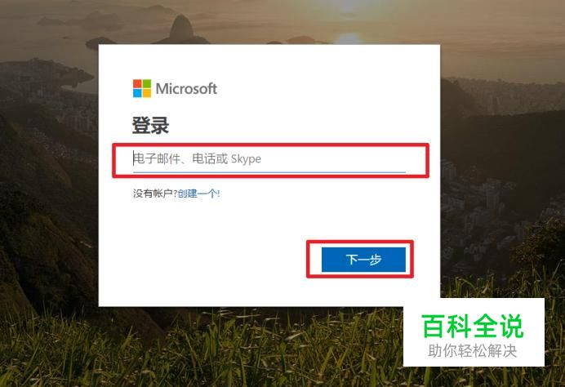Viewport: 565px width, 387px height.
Task: Click the small island in the bay
Action: (x=100, y=42)
